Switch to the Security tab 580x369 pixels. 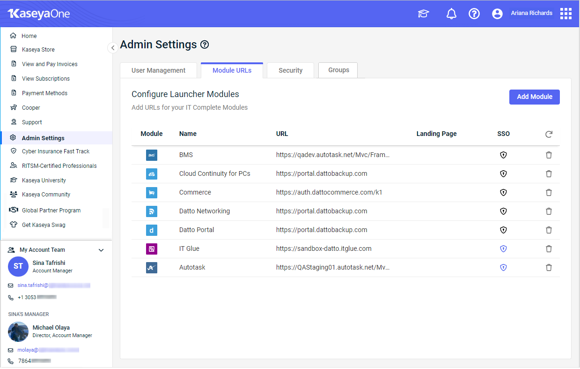coord(290,70)
